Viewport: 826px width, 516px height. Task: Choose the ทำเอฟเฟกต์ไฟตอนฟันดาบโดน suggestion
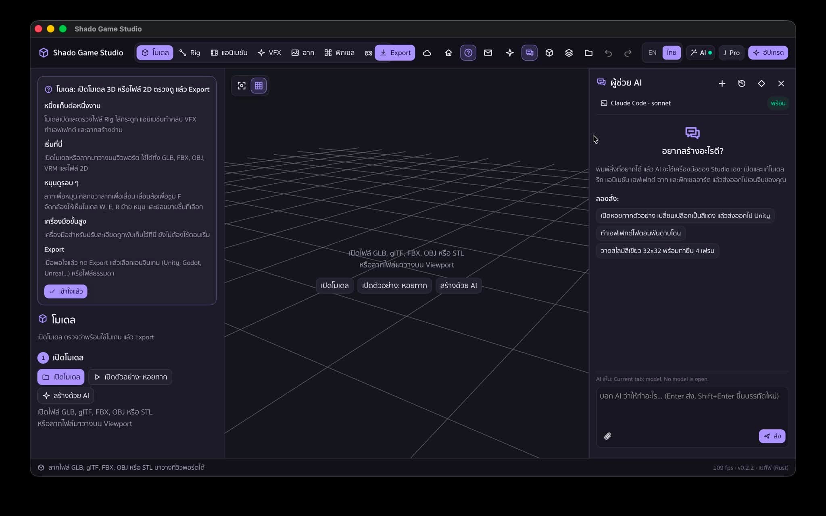coord(641,233)
